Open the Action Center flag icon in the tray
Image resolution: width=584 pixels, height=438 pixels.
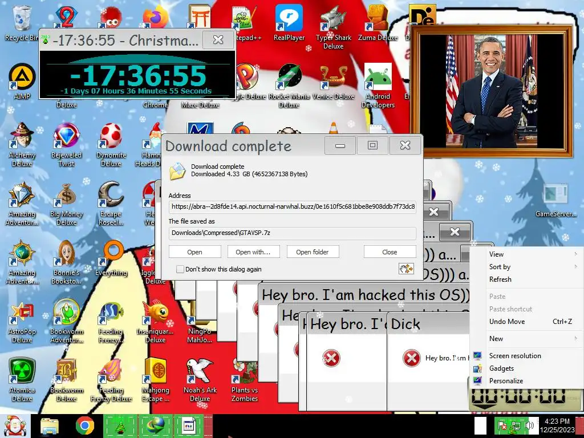point(502,425)
